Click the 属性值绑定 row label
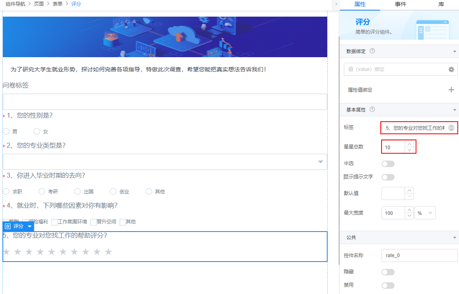The height and width of the screenshot is (294, 459). tap(360, 90)
